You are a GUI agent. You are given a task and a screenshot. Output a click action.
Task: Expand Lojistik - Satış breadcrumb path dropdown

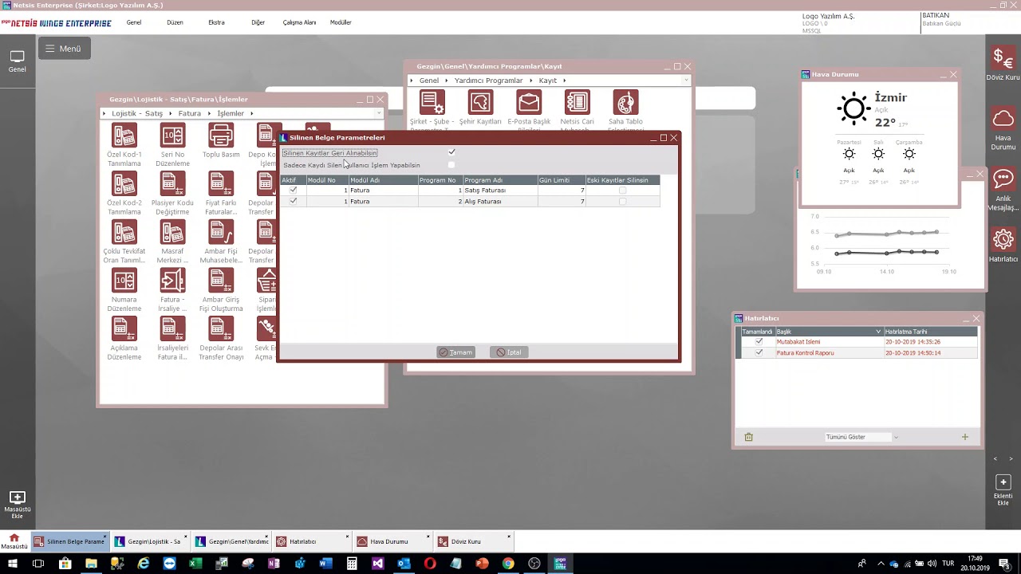377,113
